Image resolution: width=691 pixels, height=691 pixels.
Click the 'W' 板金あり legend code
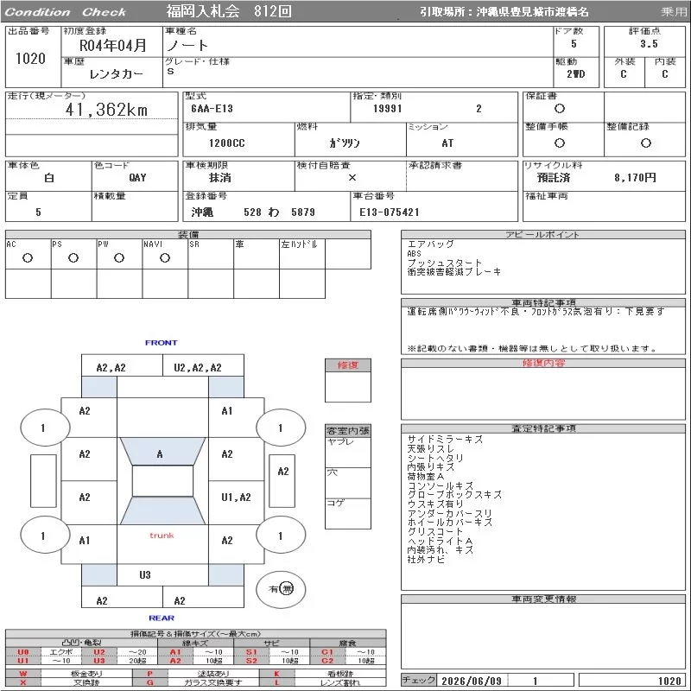click(23, 674)
